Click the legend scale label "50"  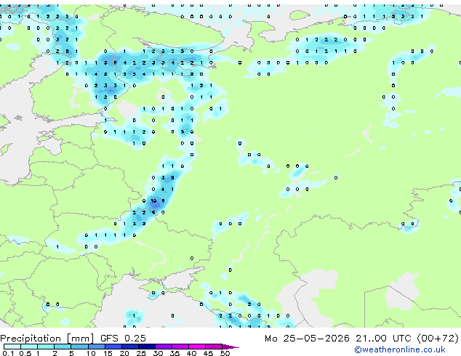coord(225,353)
